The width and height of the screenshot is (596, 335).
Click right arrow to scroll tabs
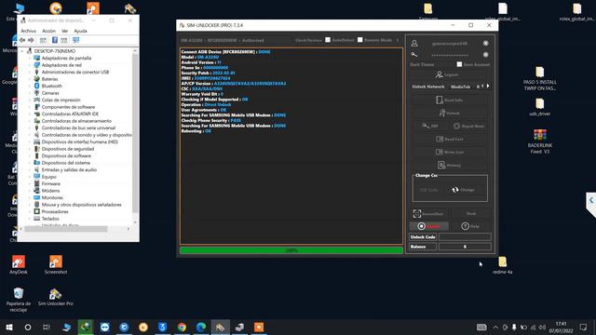(x=488, y=87)
